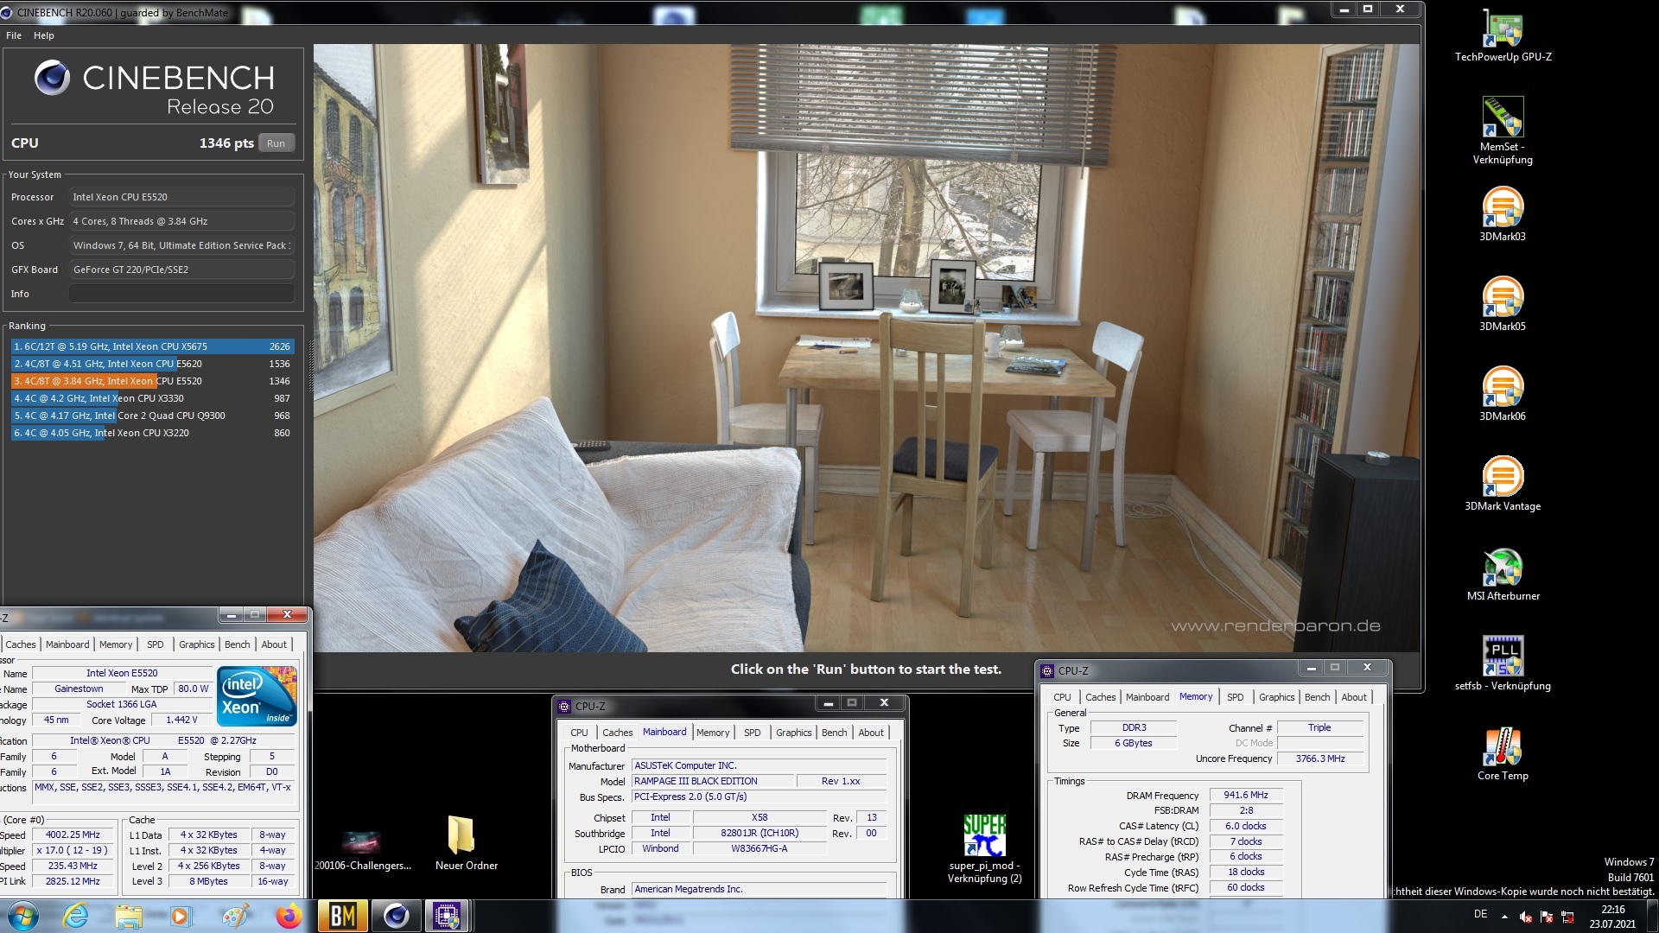Switch to Memory tab in middle CPU-Z window
The height and width of the screenshot is (933, 1659).
click(713, 733)
